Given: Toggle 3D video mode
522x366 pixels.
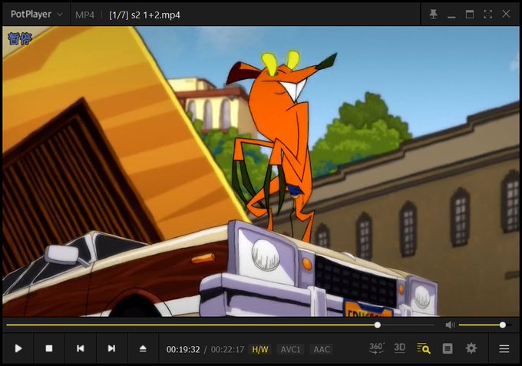Looking at the screenshot, I should click(x=399, y=348).
